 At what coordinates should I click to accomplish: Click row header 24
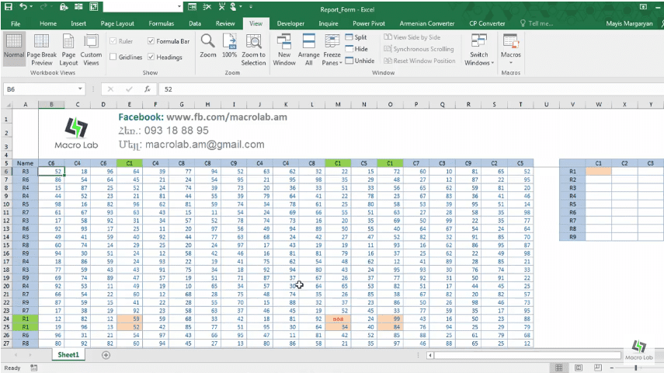(6, 319)
